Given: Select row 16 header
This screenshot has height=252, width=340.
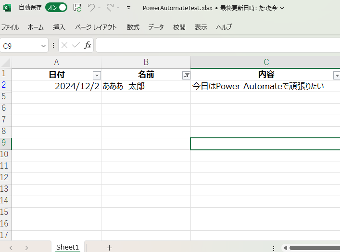Looking at the screenshot, I should 6,224.
